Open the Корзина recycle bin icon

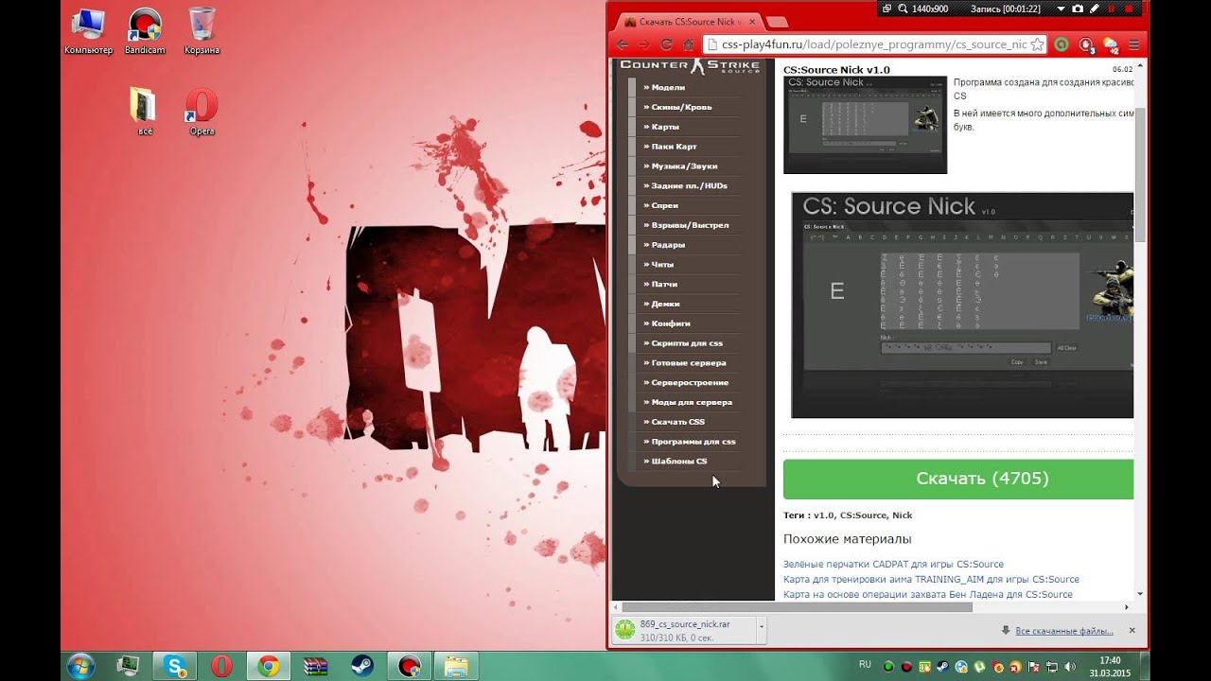(202, 31)
